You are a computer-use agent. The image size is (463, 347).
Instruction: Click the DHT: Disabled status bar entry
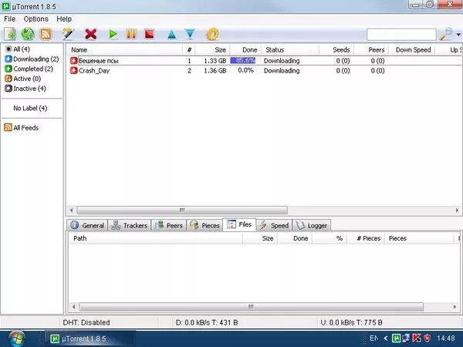coord(86,322)
